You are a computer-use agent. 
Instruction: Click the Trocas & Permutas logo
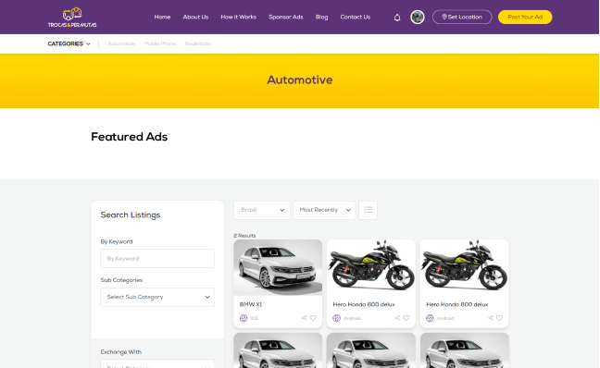[x=72, y=18]
